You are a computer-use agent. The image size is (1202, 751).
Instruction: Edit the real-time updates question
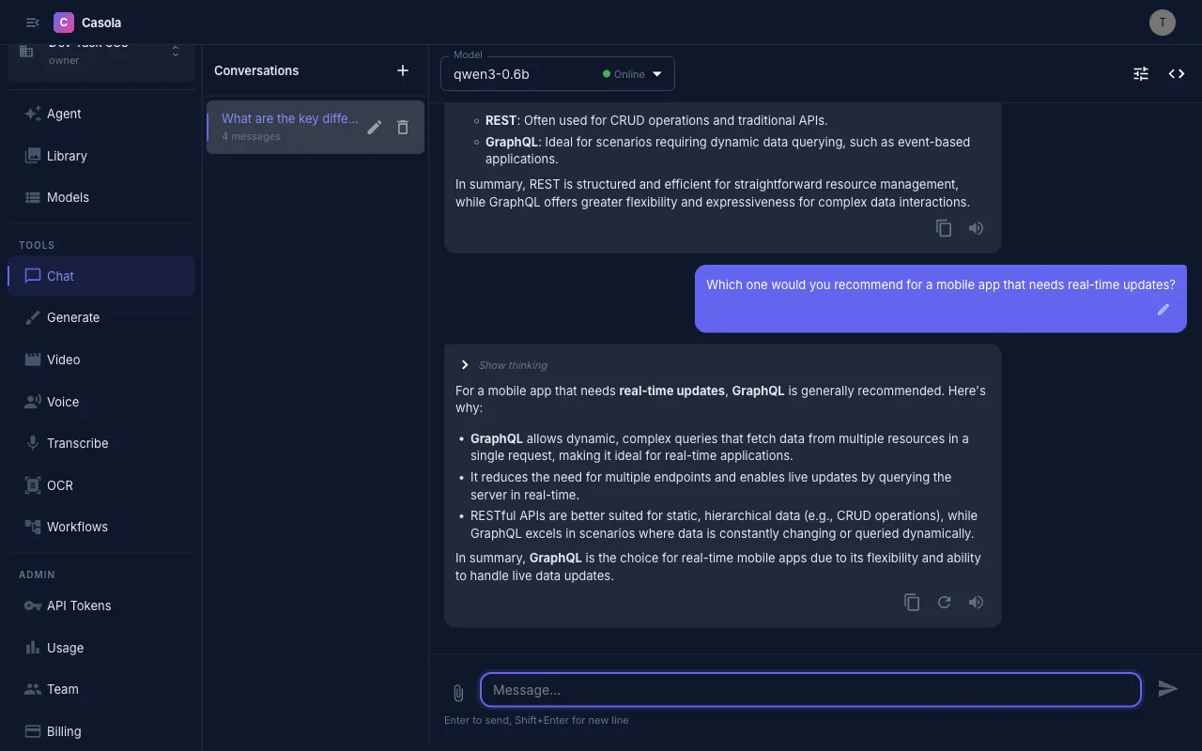[x=1163, y=309]
